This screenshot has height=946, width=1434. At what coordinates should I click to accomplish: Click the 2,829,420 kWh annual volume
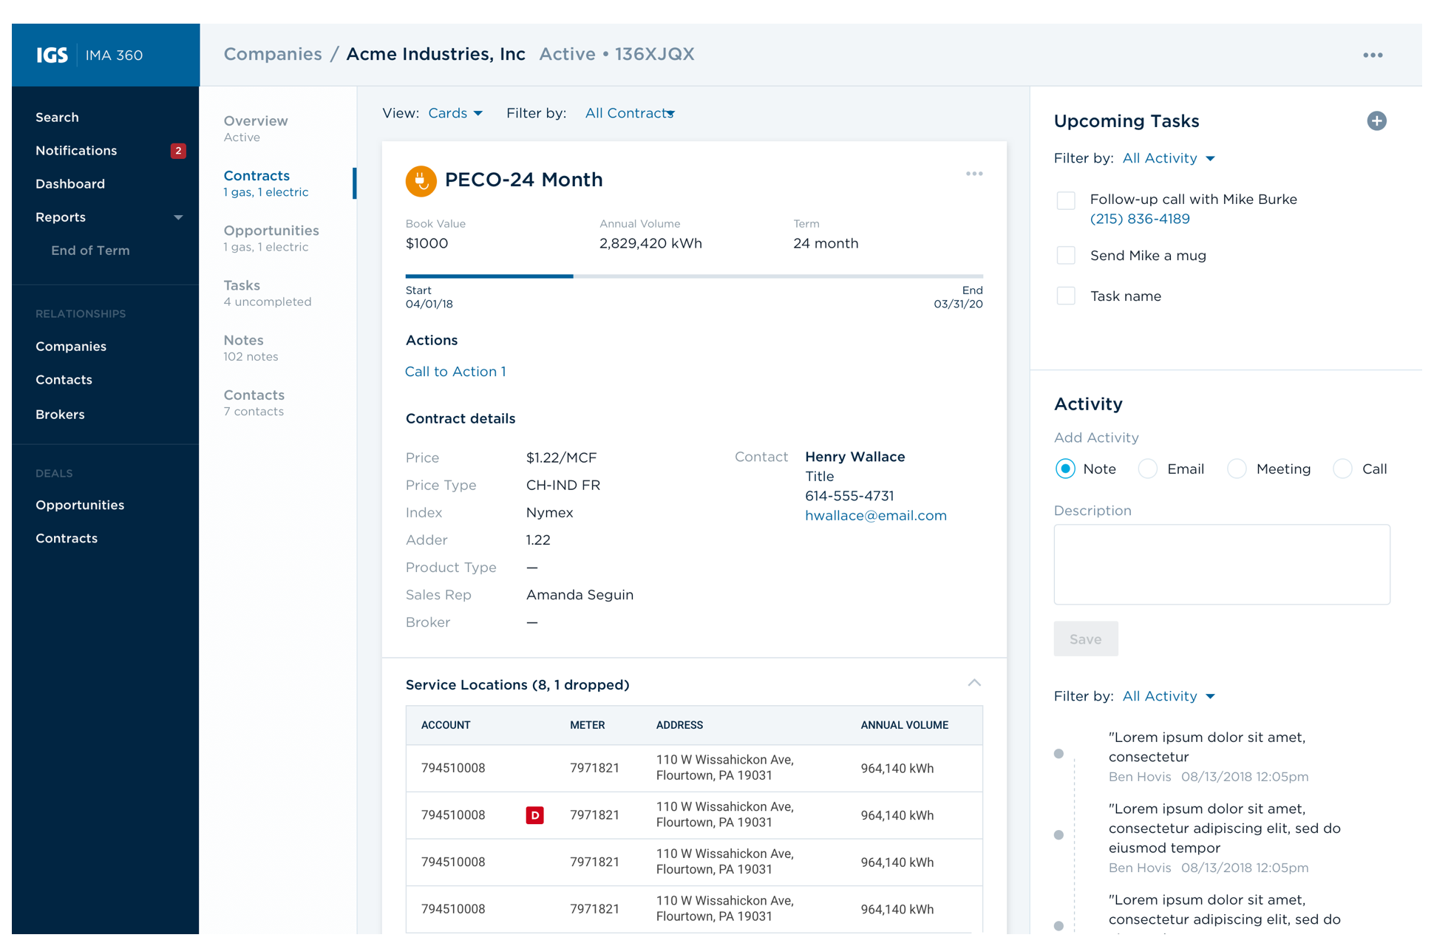(x=650, y=244)
